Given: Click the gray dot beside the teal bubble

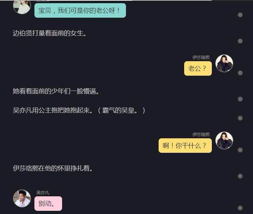Looking at the screenshot, I should (240, 15).
